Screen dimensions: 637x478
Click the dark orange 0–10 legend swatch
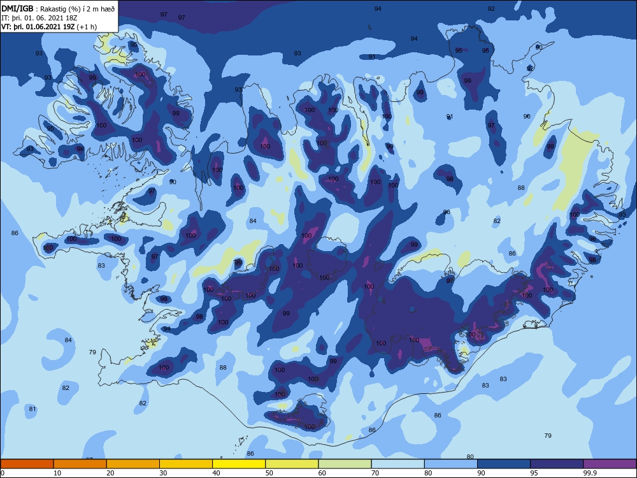coord(27,464)
